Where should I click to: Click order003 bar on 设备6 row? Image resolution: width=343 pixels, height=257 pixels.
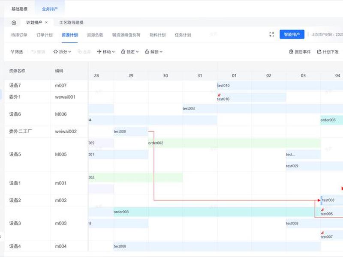point(331,120)
